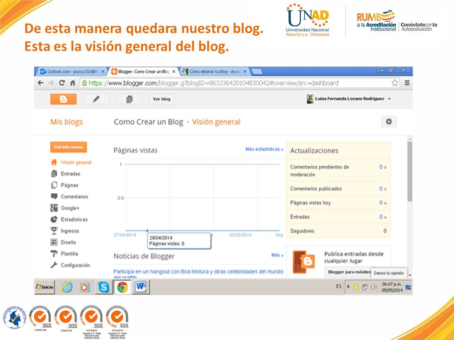Open Entradas in the sidebar

pos(70,174)
